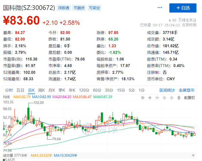Switch to the 120分 interval tab
The height and width of the screenshot is (161, 202).
click(84, 90)
